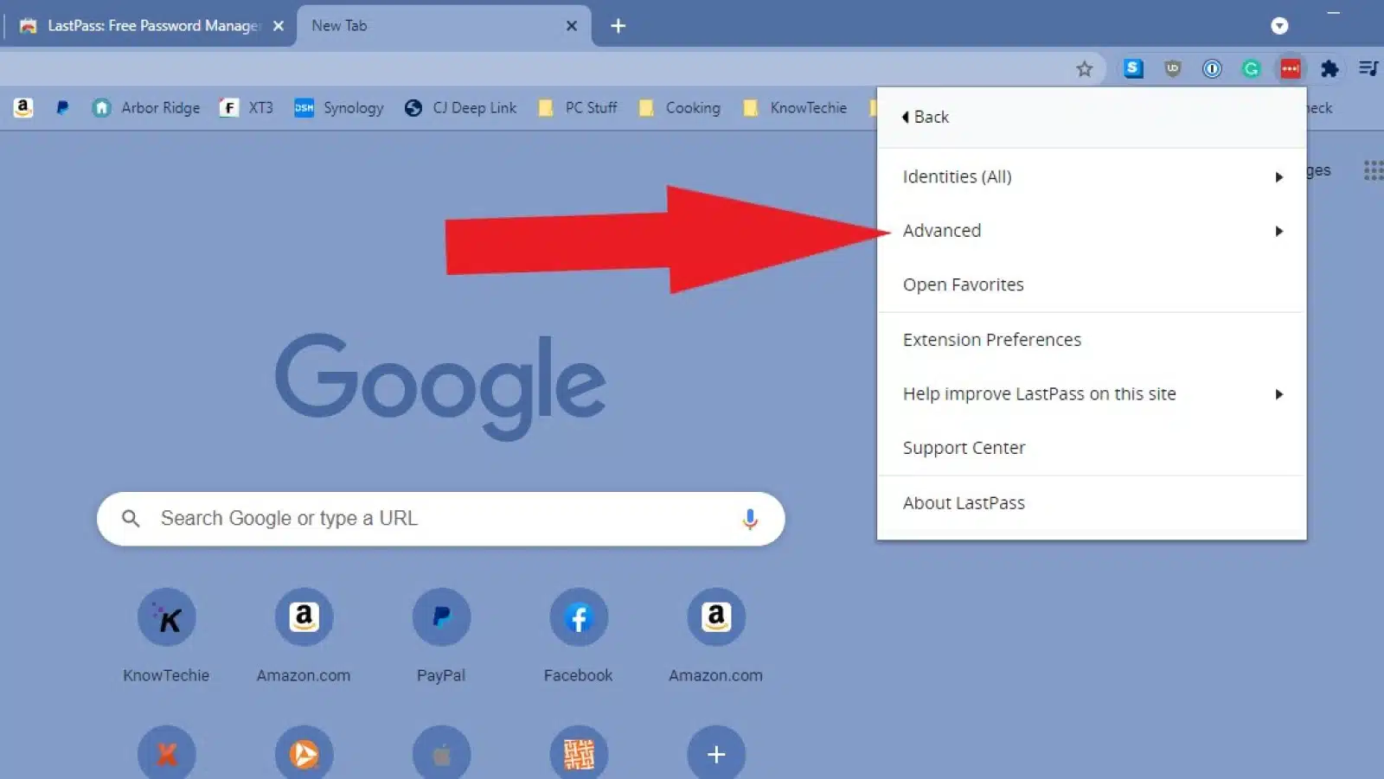The height and width of the screenshot is (779, 1384).
Task: Select Extension Preferences in the menu
Action: [991, 339]
